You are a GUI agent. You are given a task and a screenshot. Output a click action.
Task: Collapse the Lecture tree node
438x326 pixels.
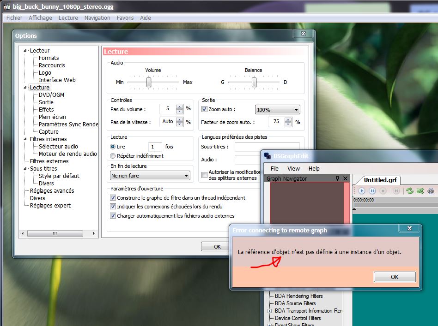point(25,88)
